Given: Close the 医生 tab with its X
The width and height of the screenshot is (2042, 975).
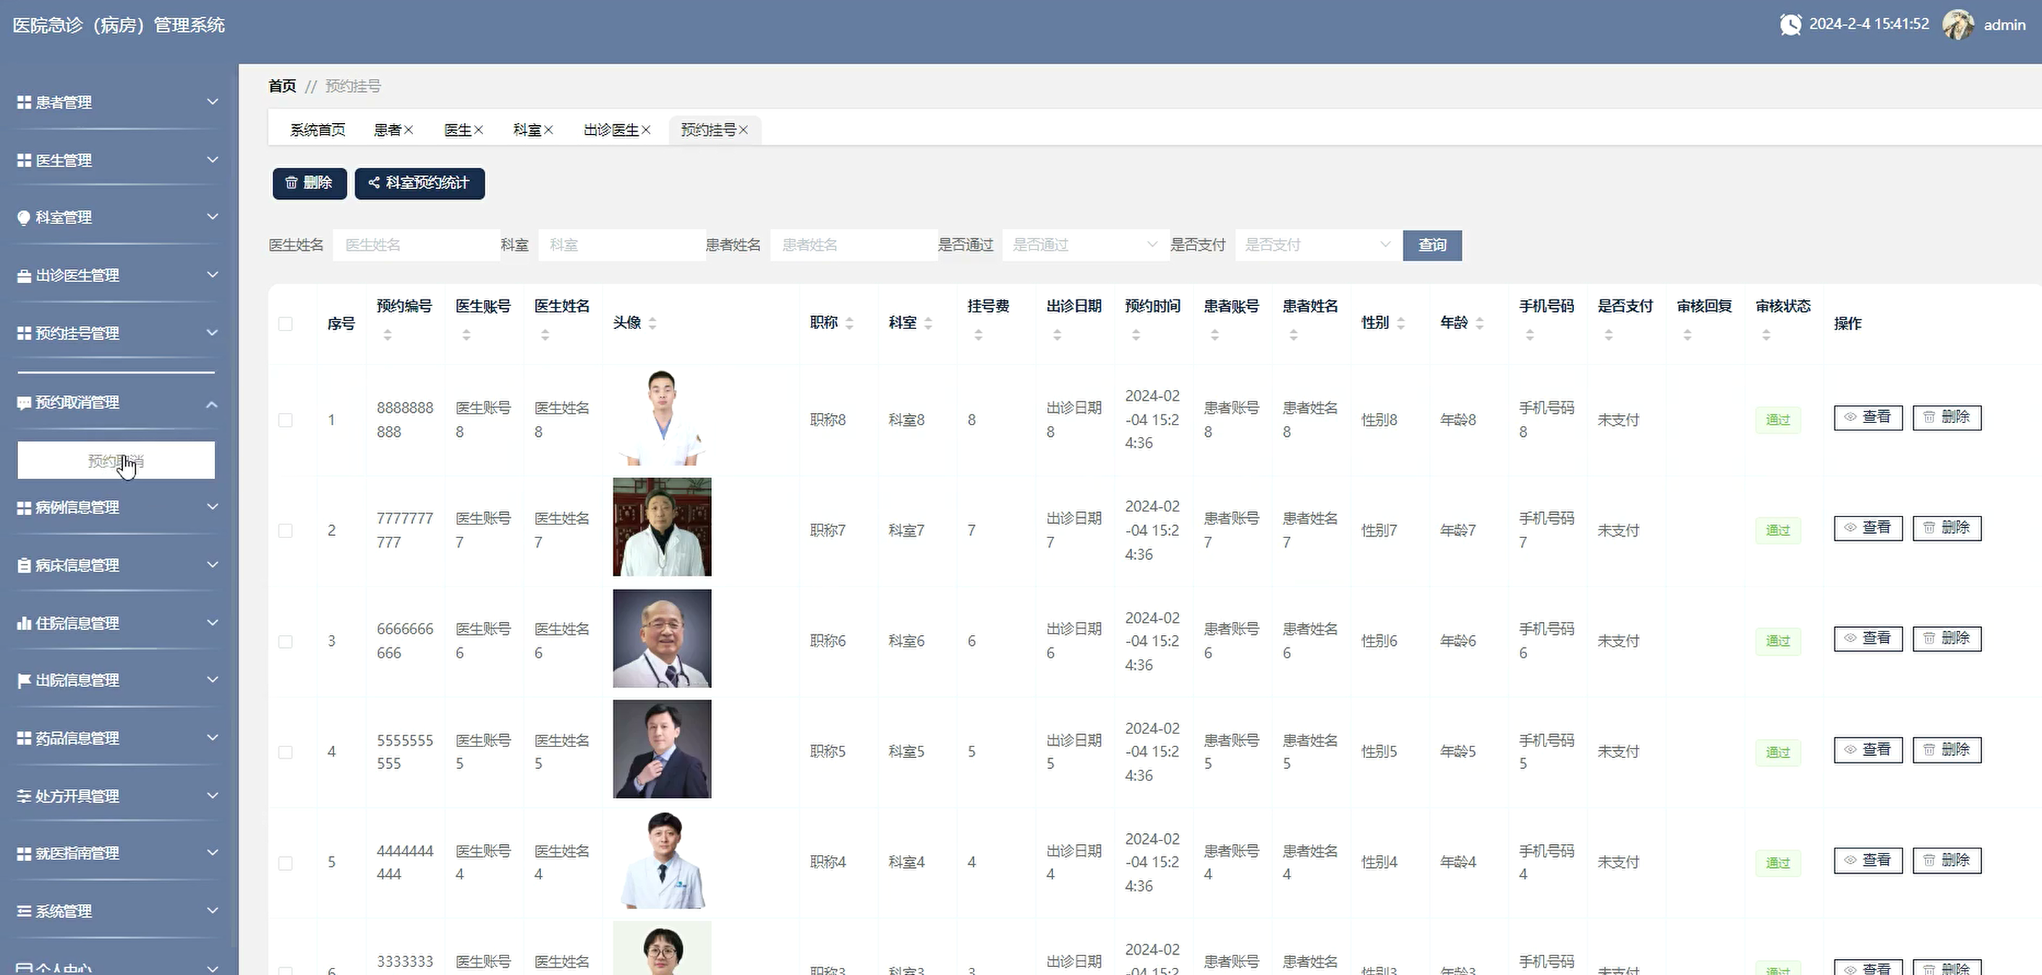Looking at the screenshot, I should 478,130.
